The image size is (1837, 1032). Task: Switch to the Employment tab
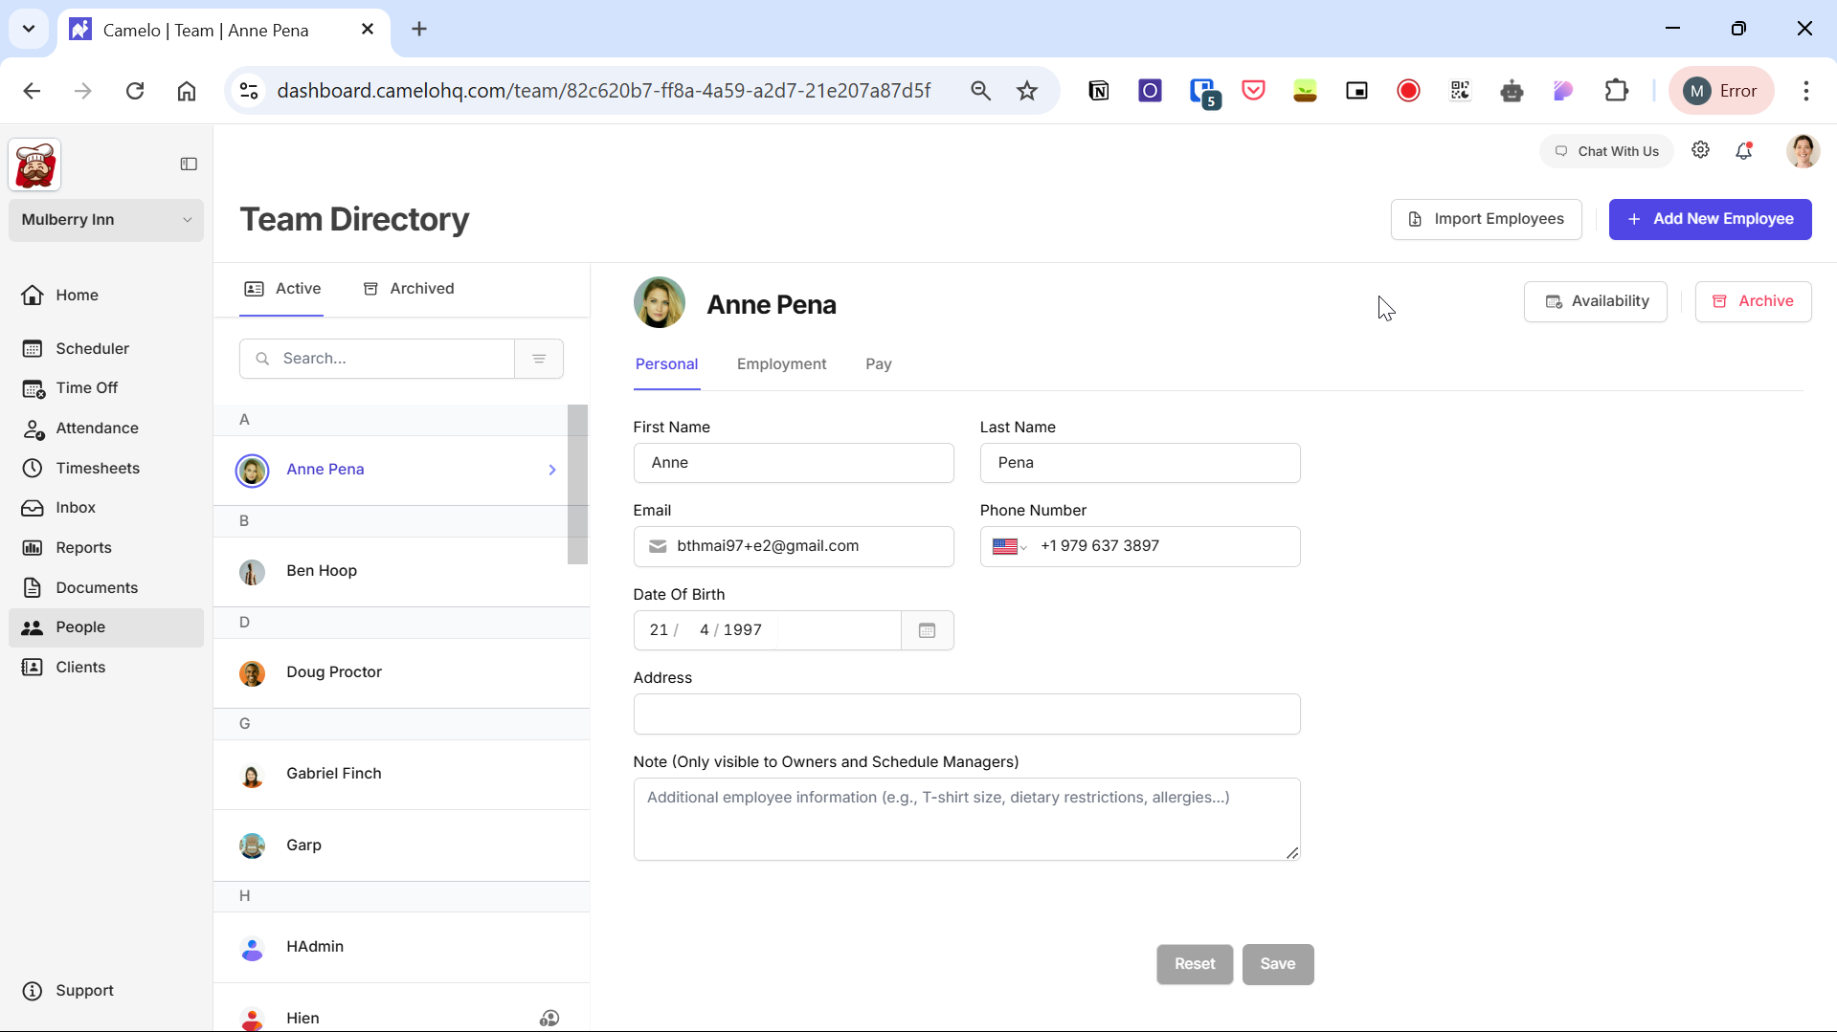[x=781, y=364]
